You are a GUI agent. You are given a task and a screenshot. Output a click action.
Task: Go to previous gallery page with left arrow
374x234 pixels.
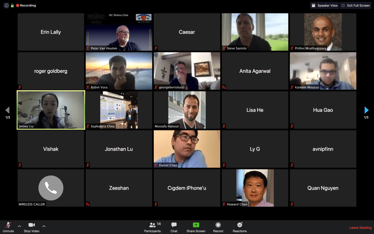pos(7,110)
